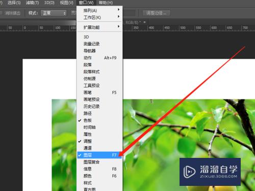Open the 选择(S) menu
This screenshot has width=255, height=191.
point(14,3)
